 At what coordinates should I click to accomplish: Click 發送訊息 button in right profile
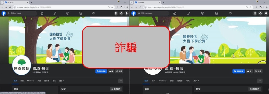click(238, 72)
